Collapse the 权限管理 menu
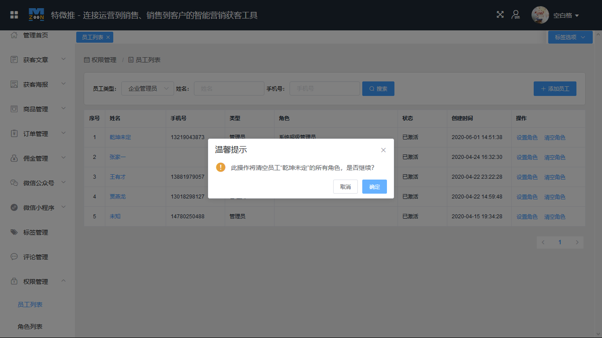 point(37,281)
